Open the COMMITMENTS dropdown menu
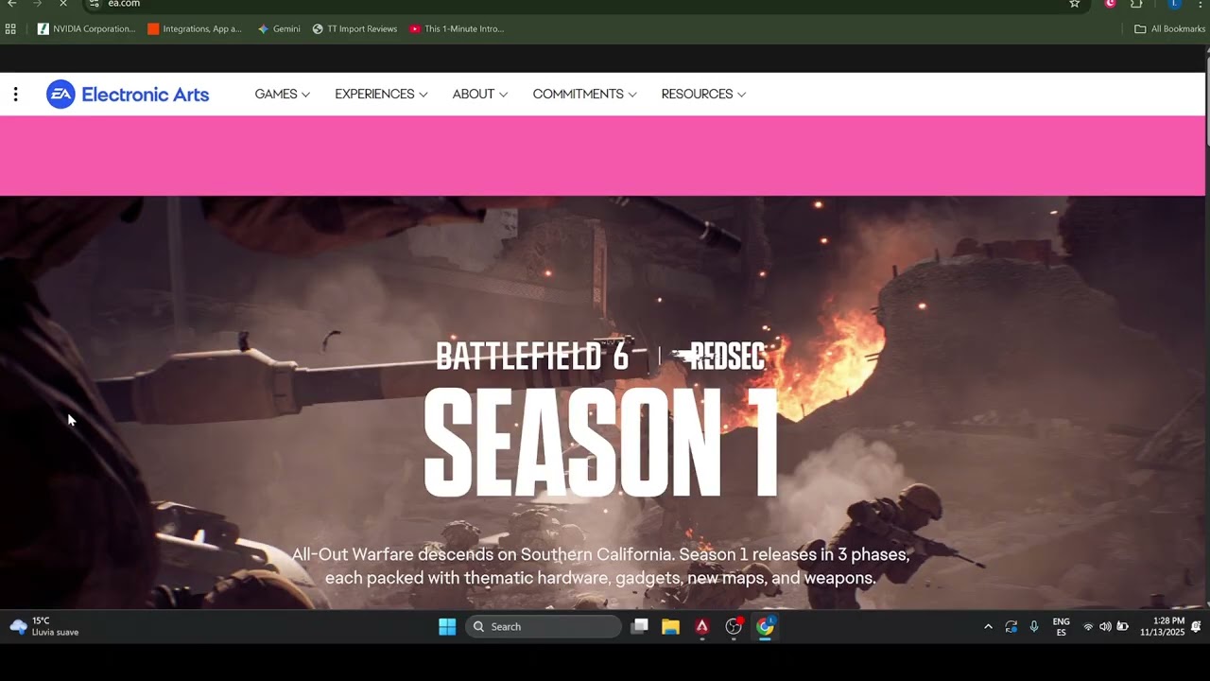Image resolution: width=1210 pixels, height=681 pixels. click(x=584, y=95)
